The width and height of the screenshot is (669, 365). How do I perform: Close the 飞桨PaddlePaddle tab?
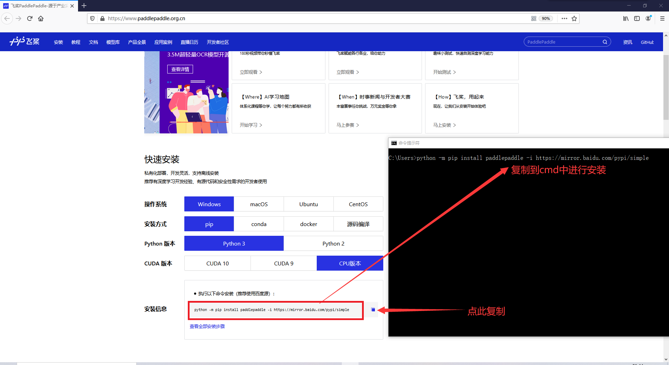point(72,6)
